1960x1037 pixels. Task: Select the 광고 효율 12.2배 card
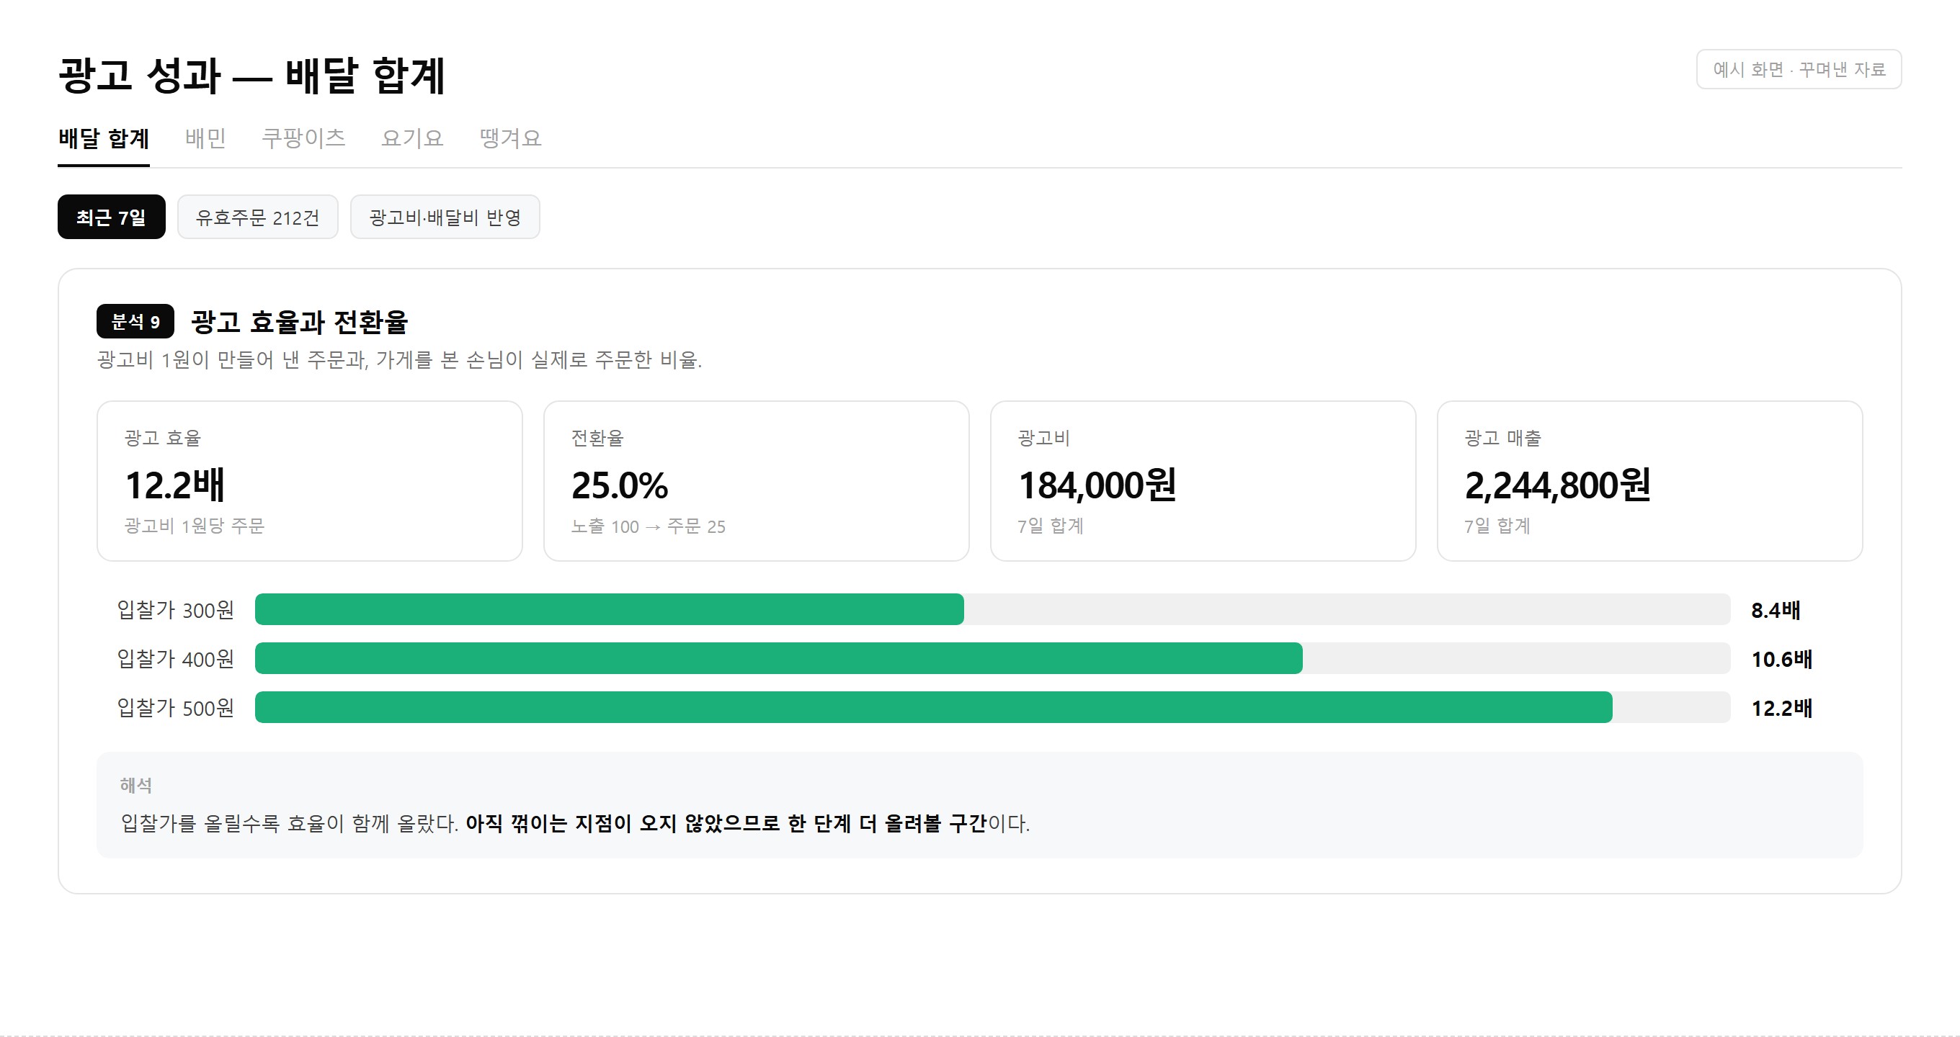tap(310, 481)
